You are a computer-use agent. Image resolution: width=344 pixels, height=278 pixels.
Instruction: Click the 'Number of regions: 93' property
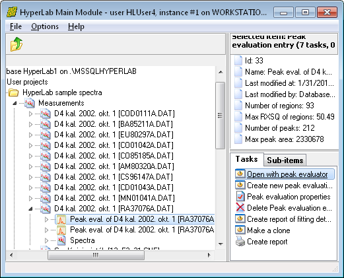click(x=279, y=106)
